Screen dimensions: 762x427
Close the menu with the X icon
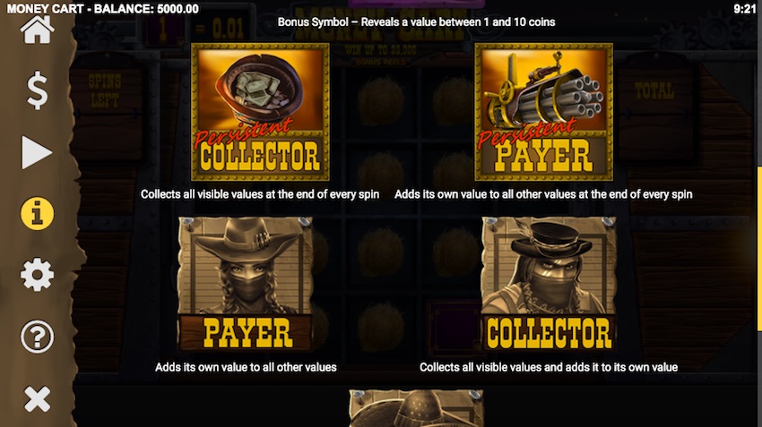(x=37, y=399)
